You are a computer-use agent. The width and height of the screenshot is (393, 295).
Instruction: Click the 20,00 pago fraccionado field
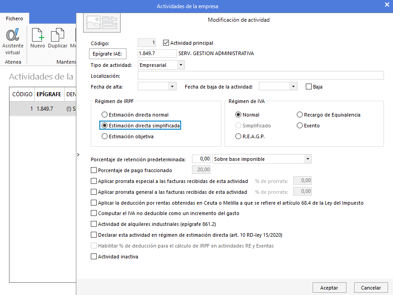[x=201, y=170]
